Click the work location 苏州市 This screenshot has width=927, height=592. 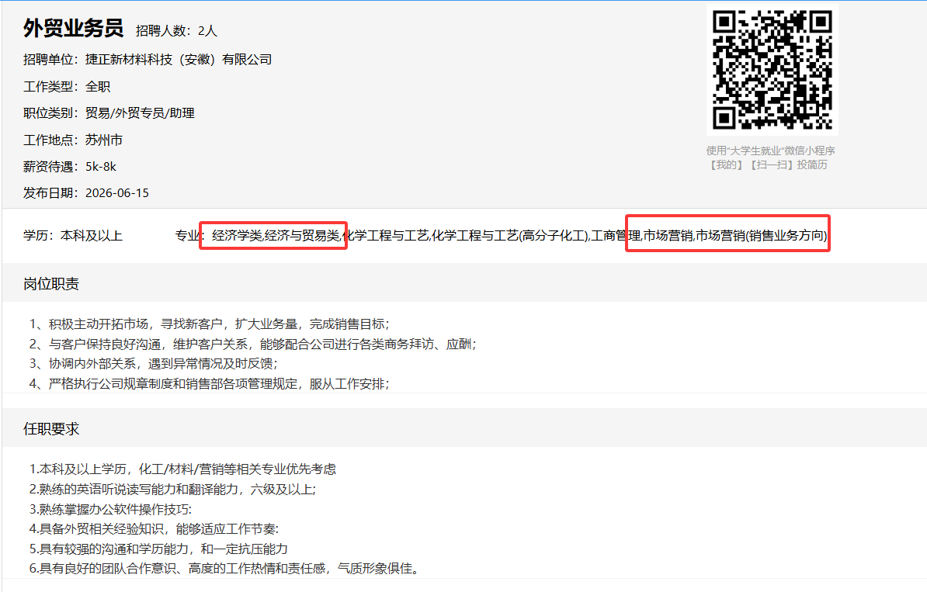point(103,140)
